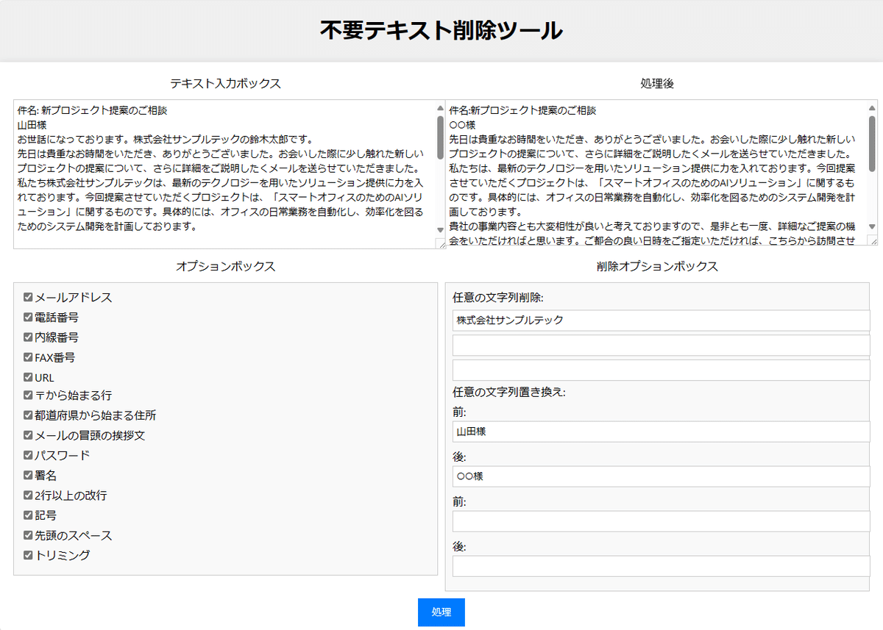Click output textarea scrollbar down arrow
The image size is (883, 630).
pyautogui.click(x=872, y=227)
